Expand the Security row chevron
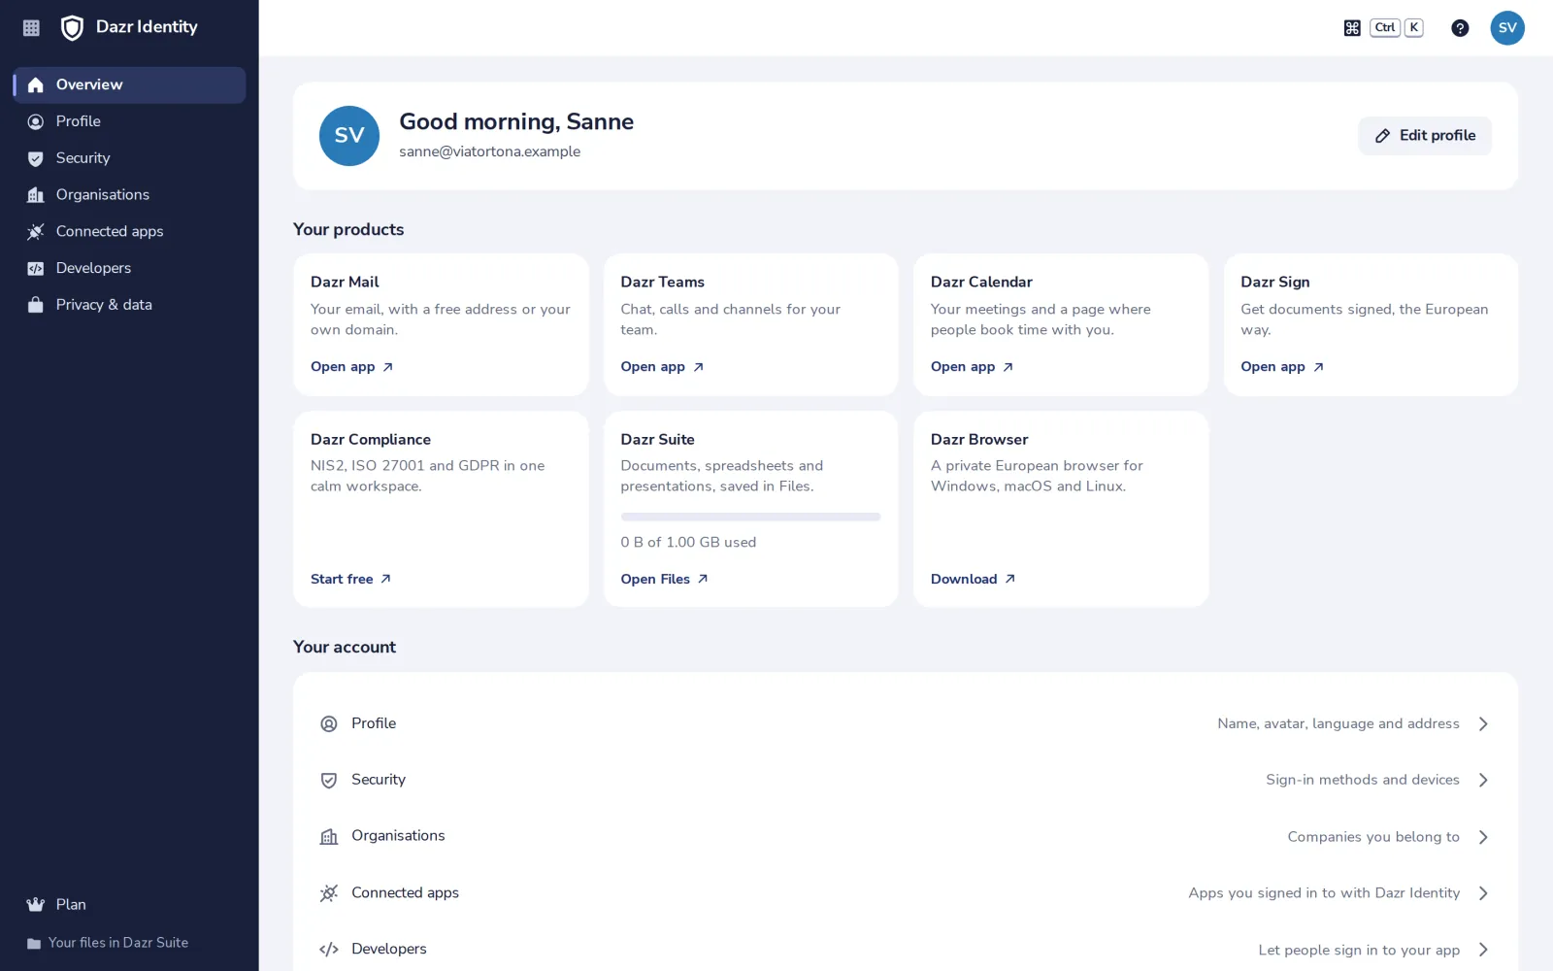This screenshot has height=971, width=1553. click(x=1483, y=781)
